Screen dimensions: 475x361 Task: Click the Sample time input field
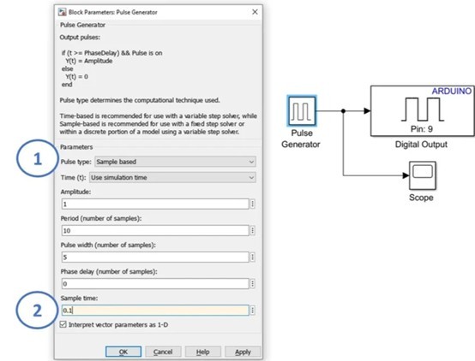(x=155, y=311)
